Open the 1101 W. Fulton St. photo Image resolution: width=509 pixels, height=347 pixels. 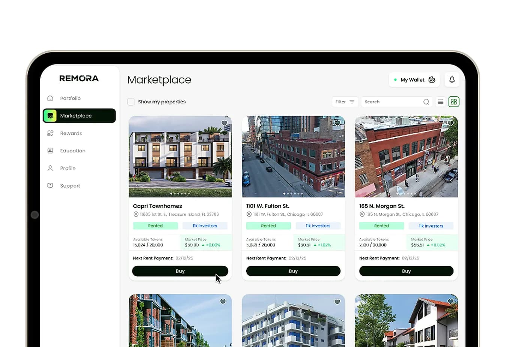293,157
